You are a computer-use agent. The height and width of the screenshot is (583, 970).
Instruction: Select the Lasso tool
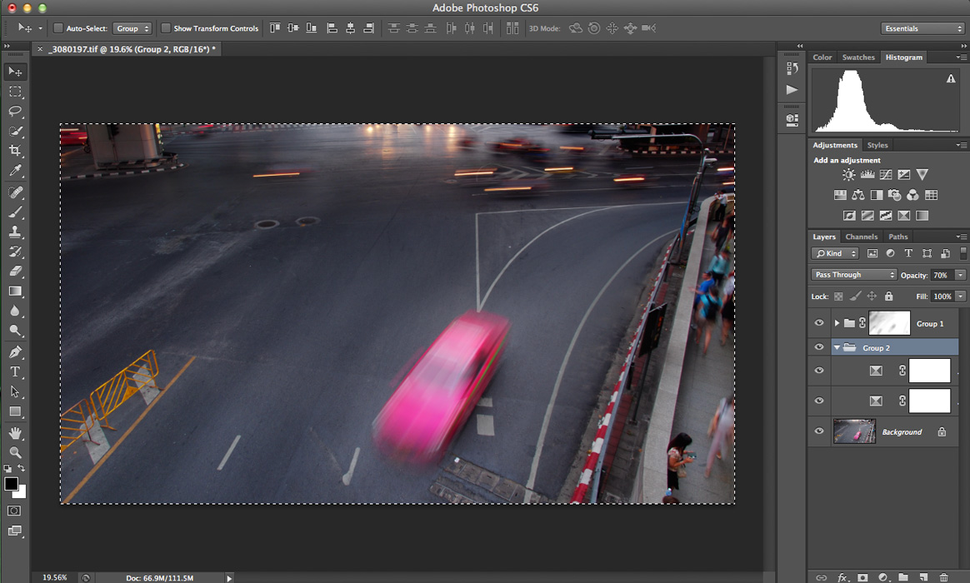(15, 111)
